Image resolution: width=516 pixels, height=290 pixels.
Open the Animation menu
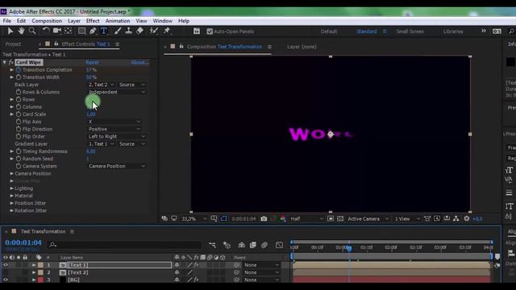(118, 21)
